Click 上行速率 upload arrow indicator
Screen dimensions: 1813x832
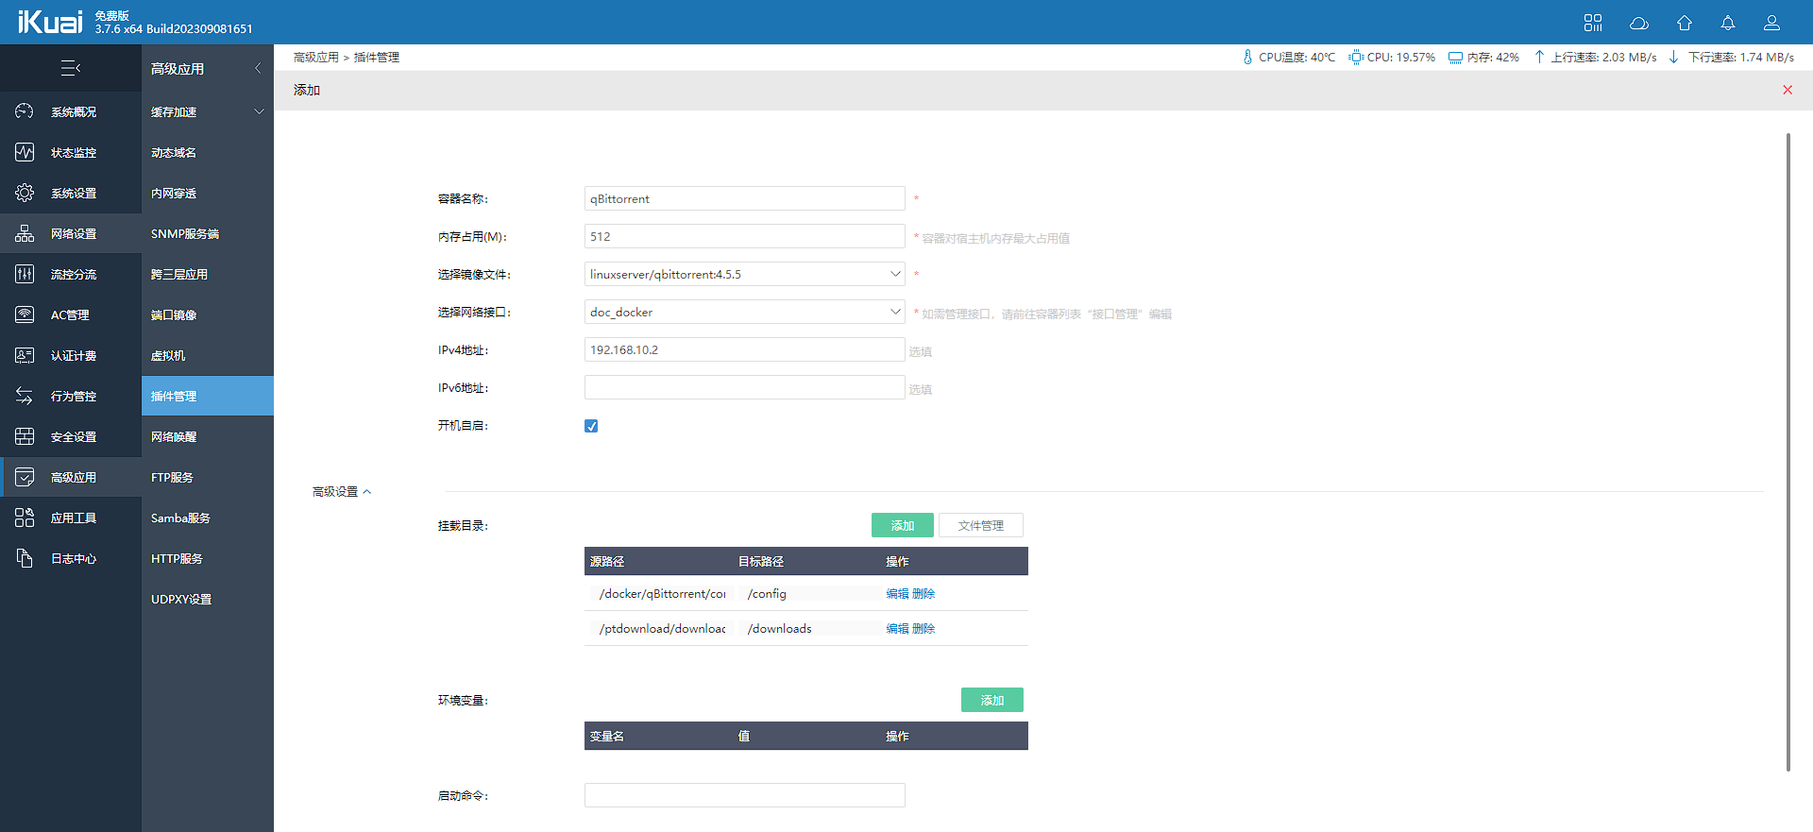[1595, 58]
